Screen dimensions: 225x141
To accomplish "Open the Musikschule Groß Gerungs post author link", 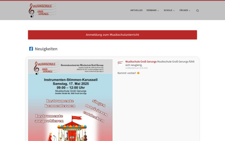I will pos(141,62).
